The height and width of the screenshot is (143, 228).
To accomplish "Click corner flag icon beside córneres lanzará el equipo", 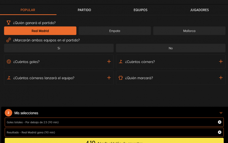I will click(x=9, y=78).
